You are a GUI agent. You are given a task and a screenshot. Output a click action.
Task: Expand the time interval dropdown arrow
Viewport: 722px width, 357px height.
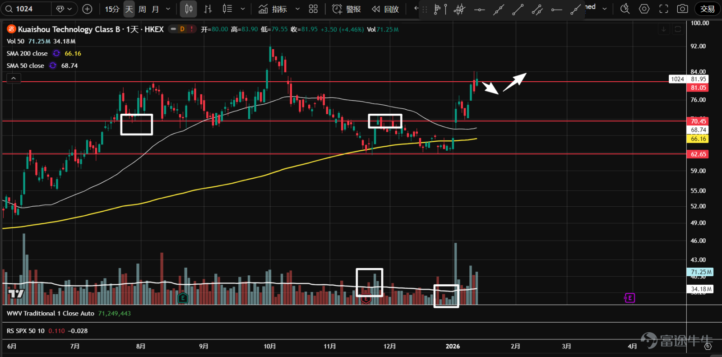[168, 9]
